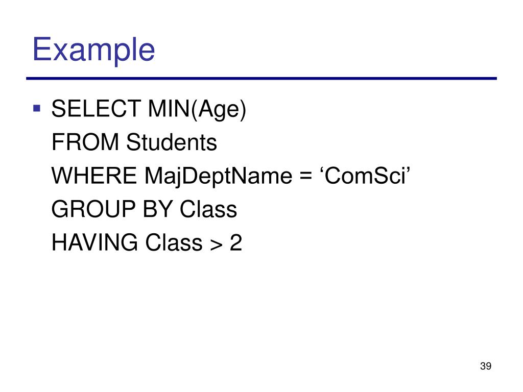This screenshot has width=523, height=392.
Task: Click the GROUP keyword
Action: (93, 209)
